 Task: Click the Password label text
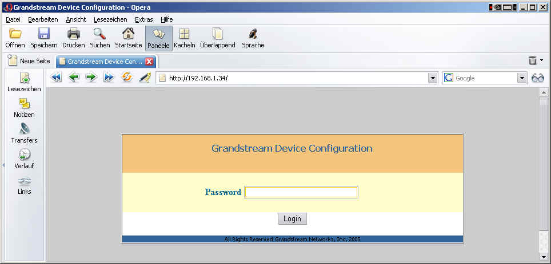click(223, 192)
